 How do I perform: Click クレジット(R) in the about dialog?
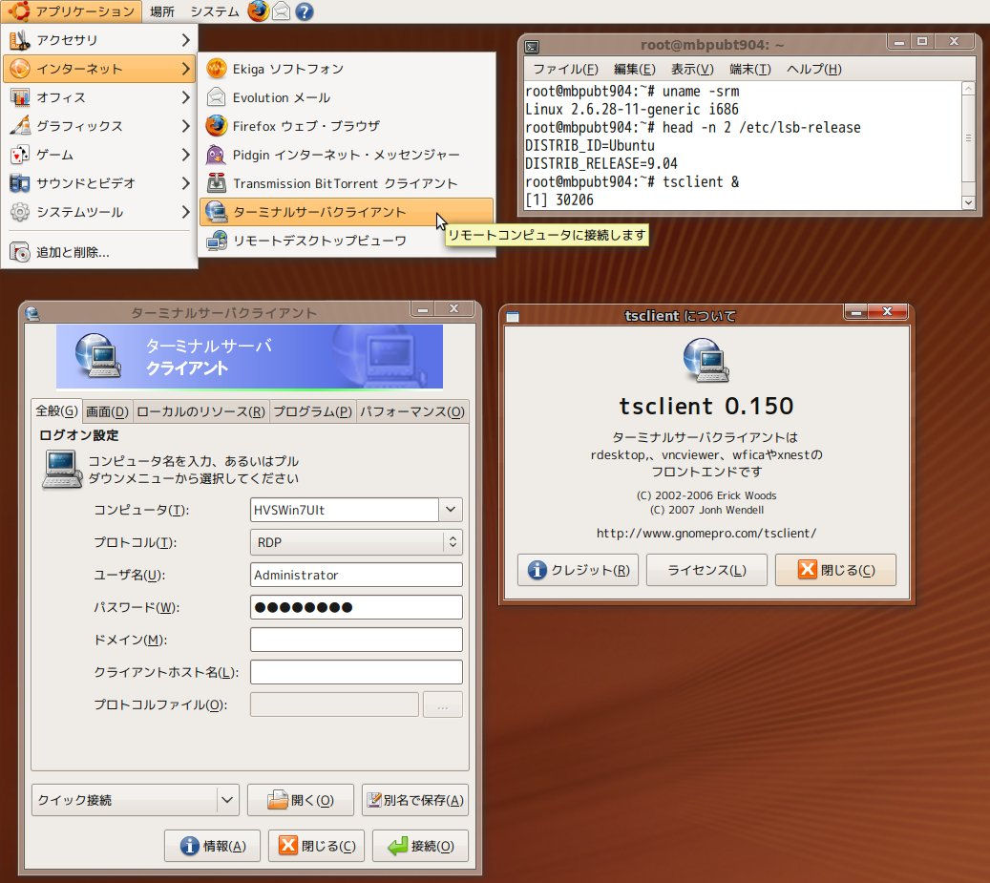point(578,570)
